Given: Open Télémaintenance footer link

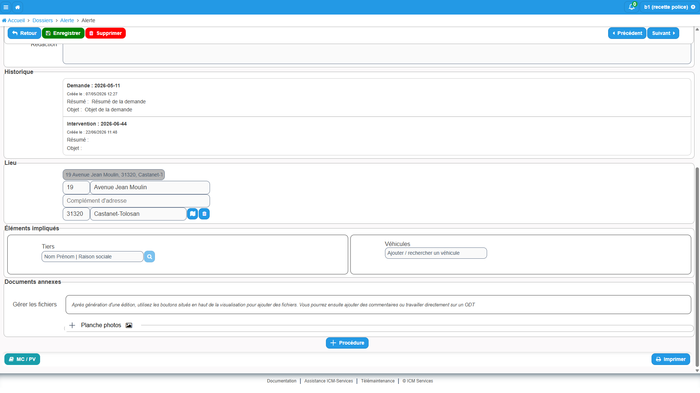Looking at the screenshot, I should 378,381.
